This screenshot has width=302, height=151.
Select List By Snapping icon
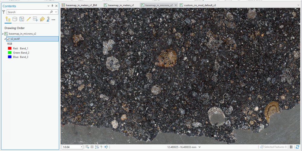[x=35, y=19]
